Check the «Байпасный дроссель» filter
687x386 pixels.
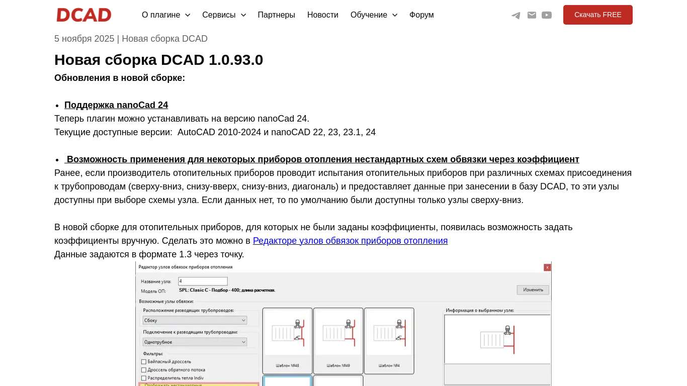point(144,362)
